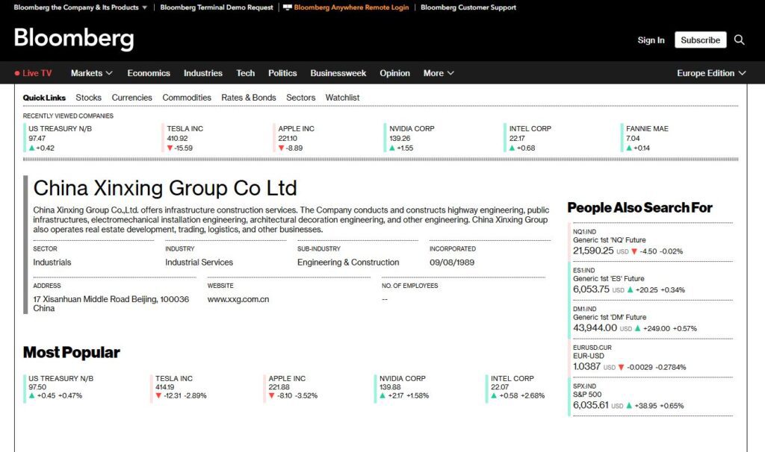Open Rates & Bonds quick link
Screen dimensions: 765x452
(x=249, y=98)
